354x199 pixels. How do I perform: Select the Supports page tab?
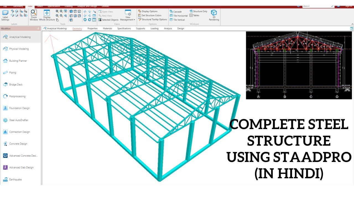point(140,28)
